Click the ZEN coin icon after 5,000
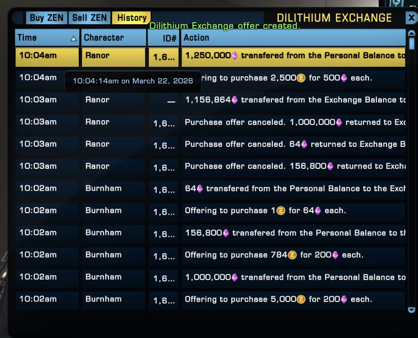This screenshot has height=338, width=418. pyautogui.click(x=301, y=299)
